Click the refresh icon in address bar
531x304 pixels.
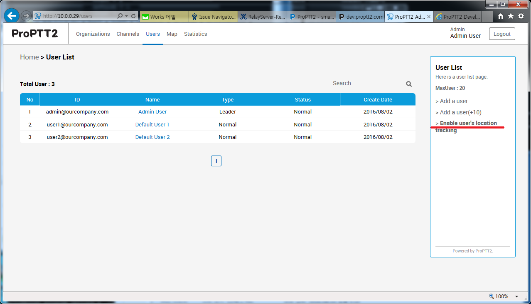tap(133, 16)
